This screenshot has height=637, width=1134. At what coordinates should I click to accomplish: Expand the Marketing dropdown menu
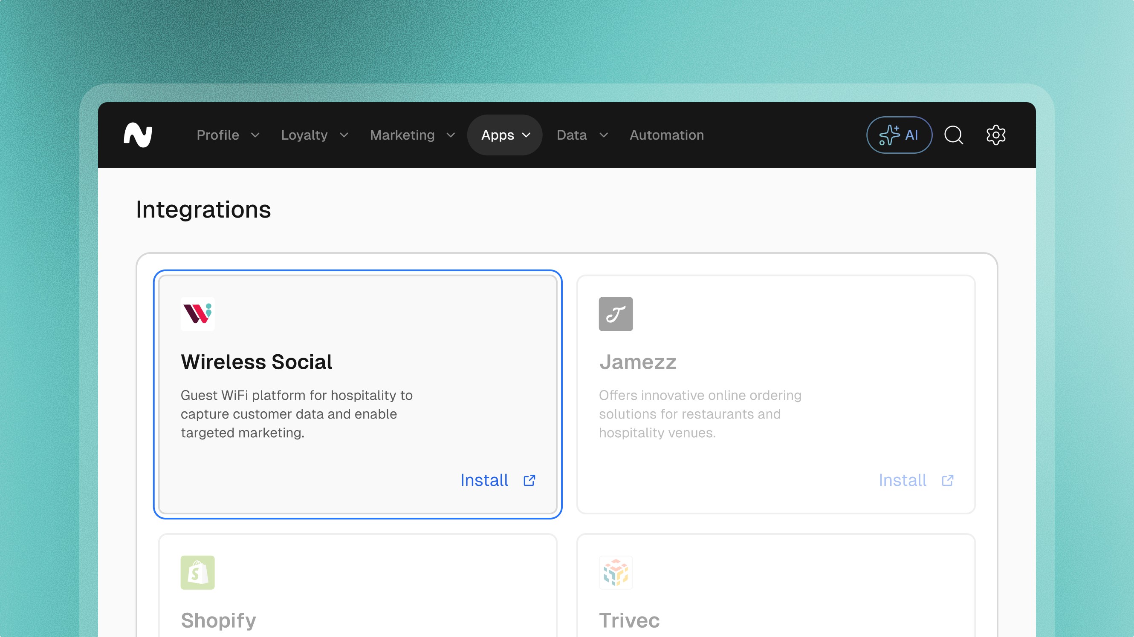tap(412, 135)
